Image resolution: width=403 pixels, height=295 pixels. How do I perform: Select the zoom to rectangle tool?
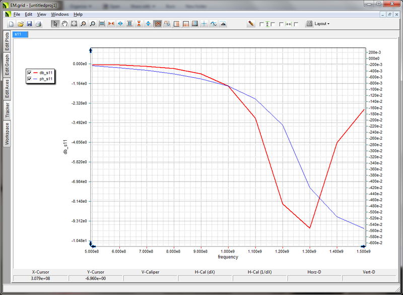[74, 24]
